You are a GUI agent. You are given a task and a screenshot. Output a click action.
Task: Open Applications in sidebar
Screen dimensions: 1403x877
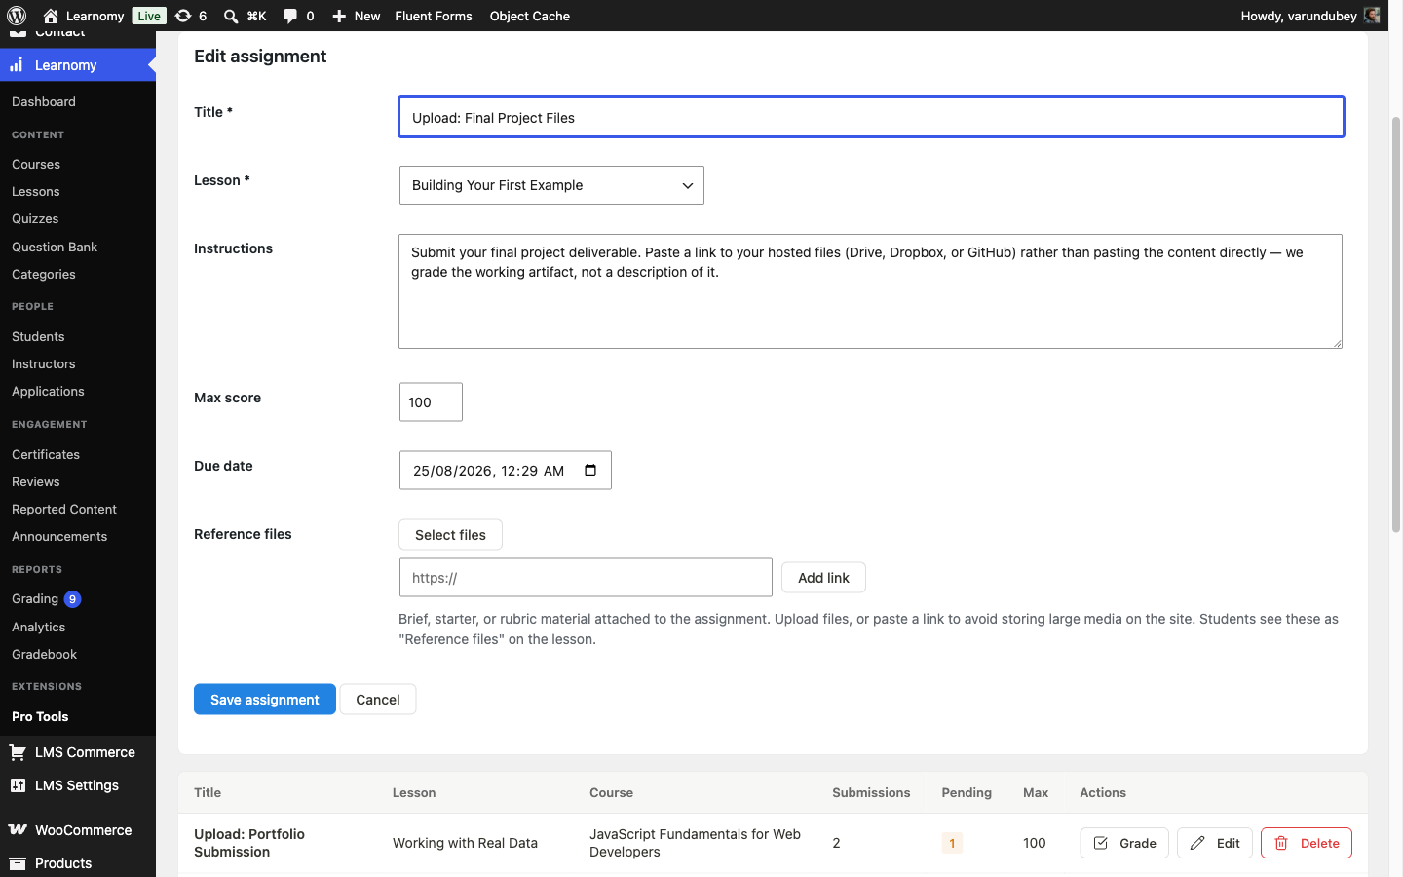pos(48,391)
